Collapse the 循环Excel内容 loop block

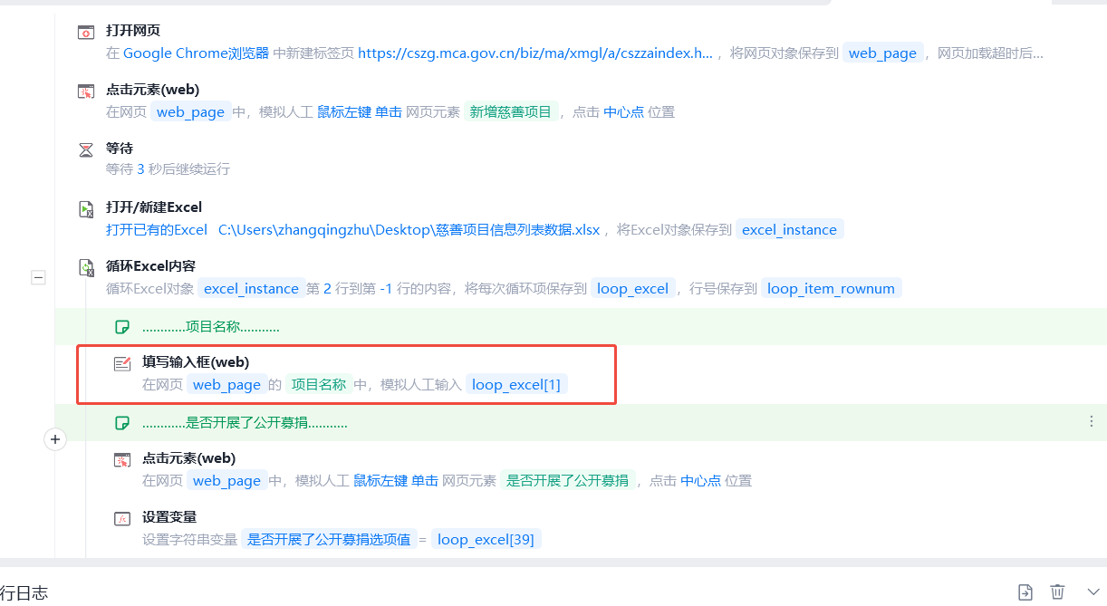(x=38, y=278)
